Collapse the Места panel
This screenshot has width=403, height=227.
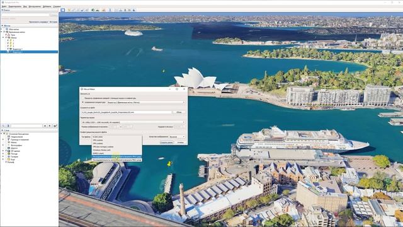pyautogui.click(x=3, y=26)
